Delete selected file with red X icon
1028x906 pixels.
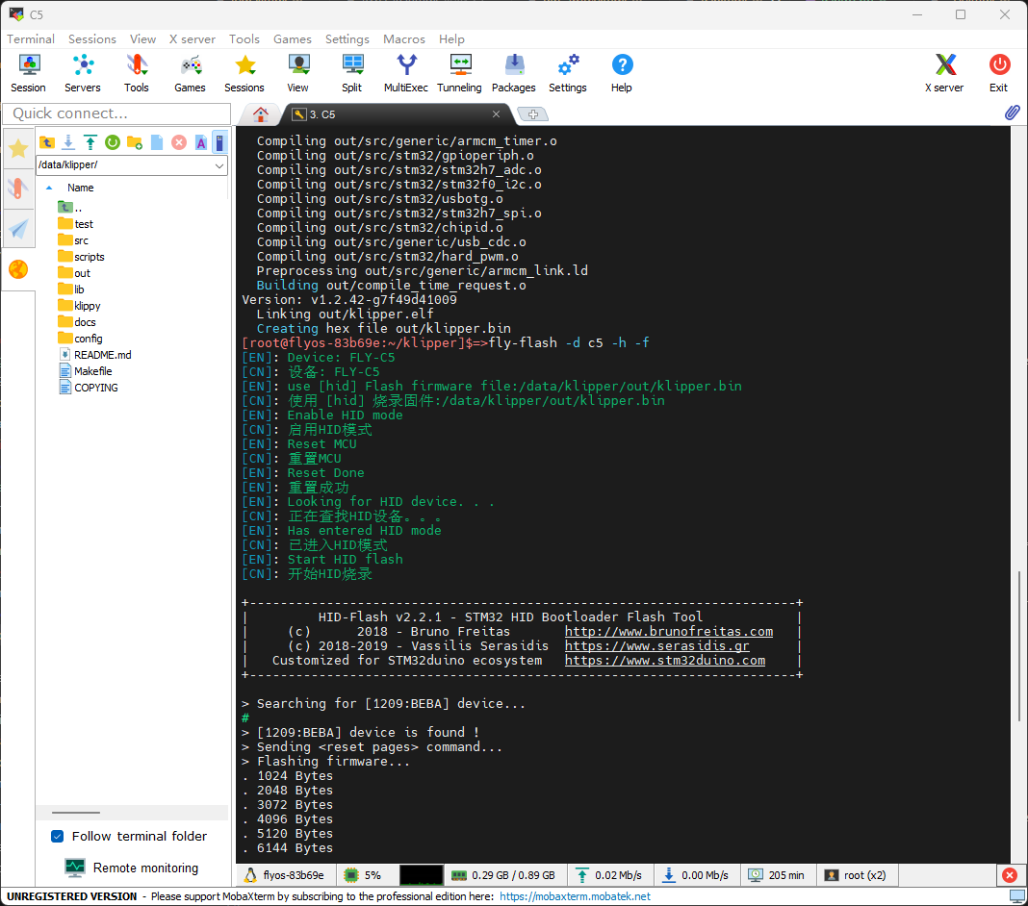178,142
